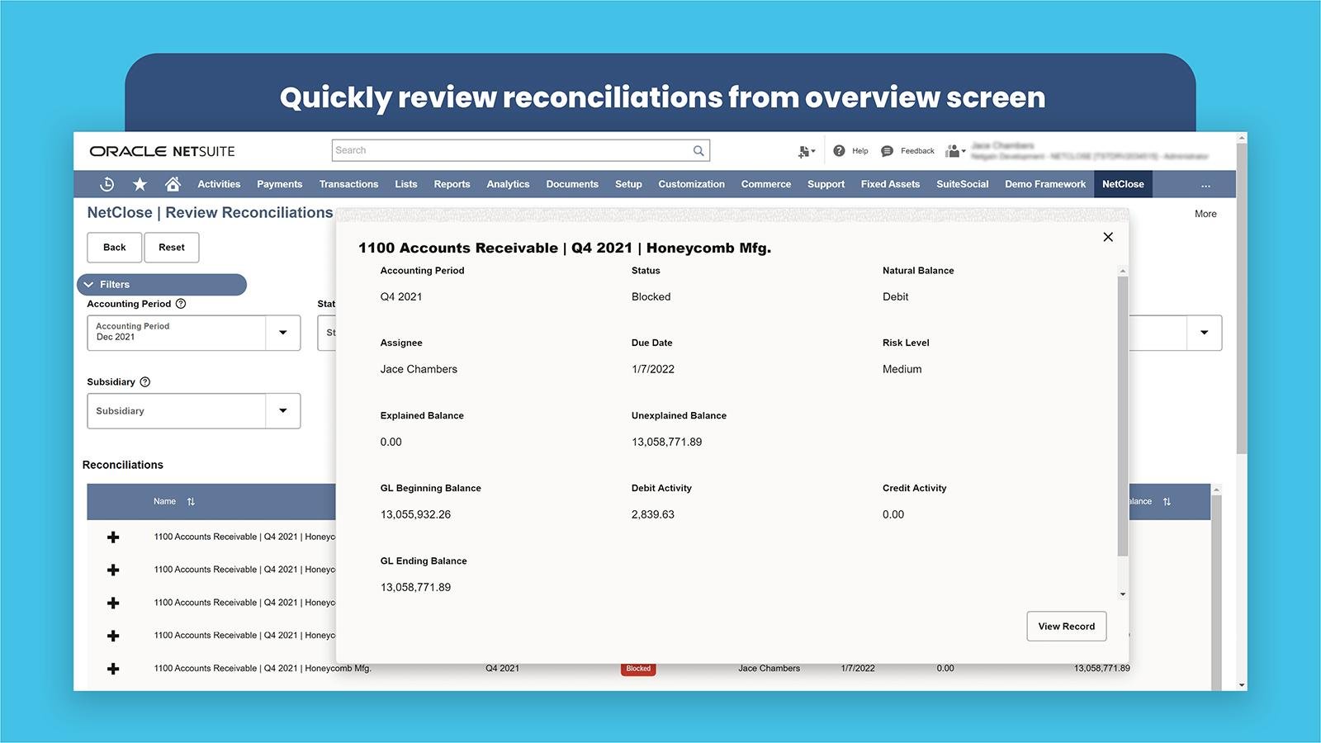This screenshot has height=743, width=1321.
Task: Click the search magnifier icon
Action: pyautogui.click(x=698, y=150)
